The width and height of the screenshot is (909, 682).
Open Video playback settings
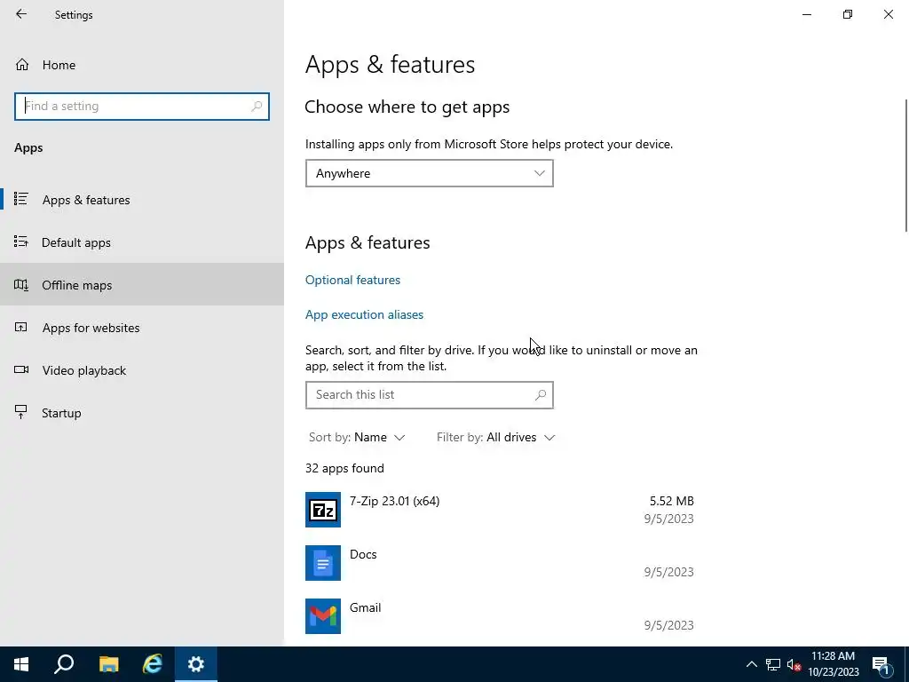(142, 370)
